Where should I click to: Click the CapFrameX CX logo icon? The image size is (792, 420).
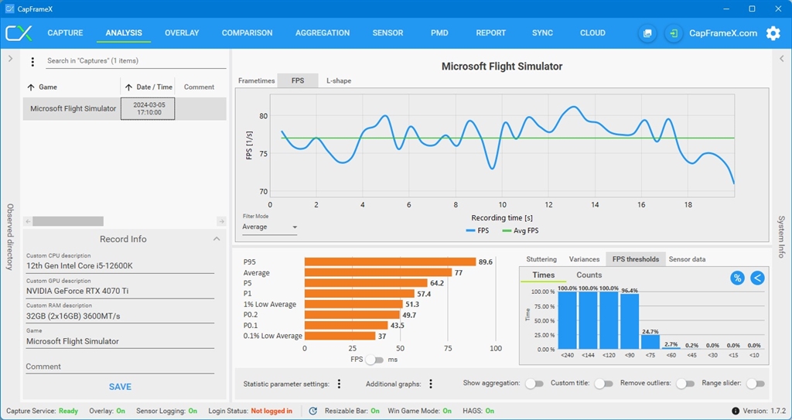pyautogui.click(x=19, y=32)
